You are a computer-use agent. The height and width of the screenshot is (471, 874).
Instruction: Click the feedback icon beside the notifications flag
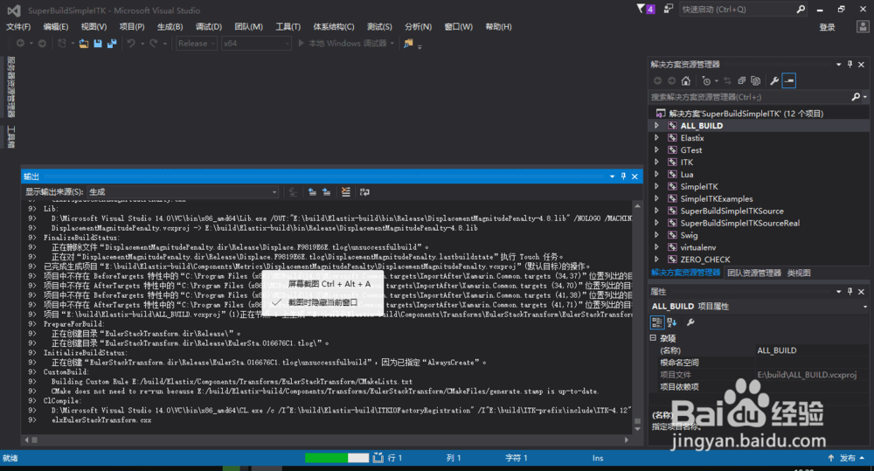click(x=669, y=9)
